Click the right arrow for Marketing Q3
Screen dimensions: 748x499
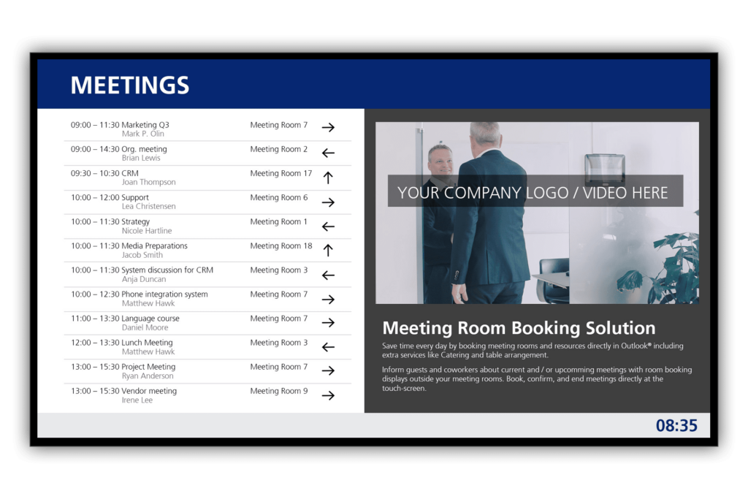328,127
